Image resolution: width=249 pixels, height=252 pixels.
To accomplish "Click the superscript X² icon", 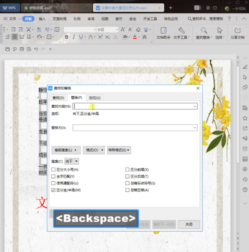I will [100, 37].
